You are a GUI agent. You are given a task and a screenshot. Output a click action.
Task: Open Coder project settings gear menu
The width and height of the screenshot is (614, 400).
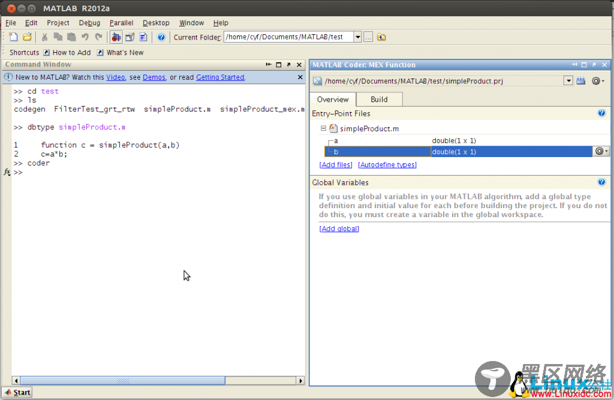click(x=598, y=81)
